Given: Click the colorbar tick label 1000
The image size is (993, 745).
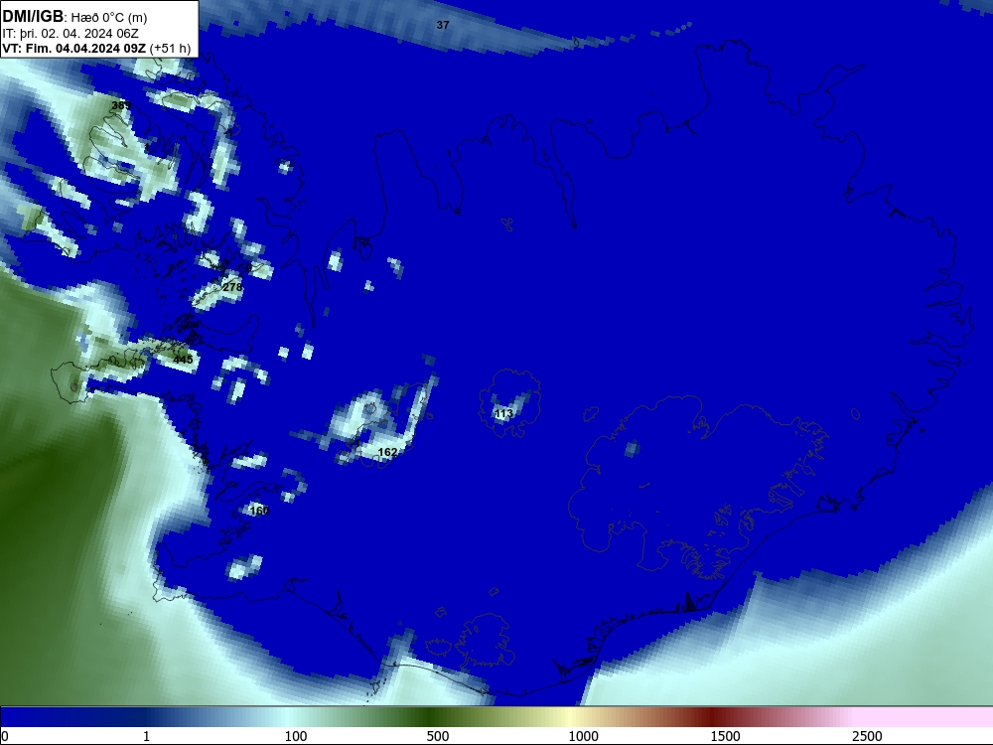Looking at the screenshot, I should pyautogui.click(x=583, y=736).
